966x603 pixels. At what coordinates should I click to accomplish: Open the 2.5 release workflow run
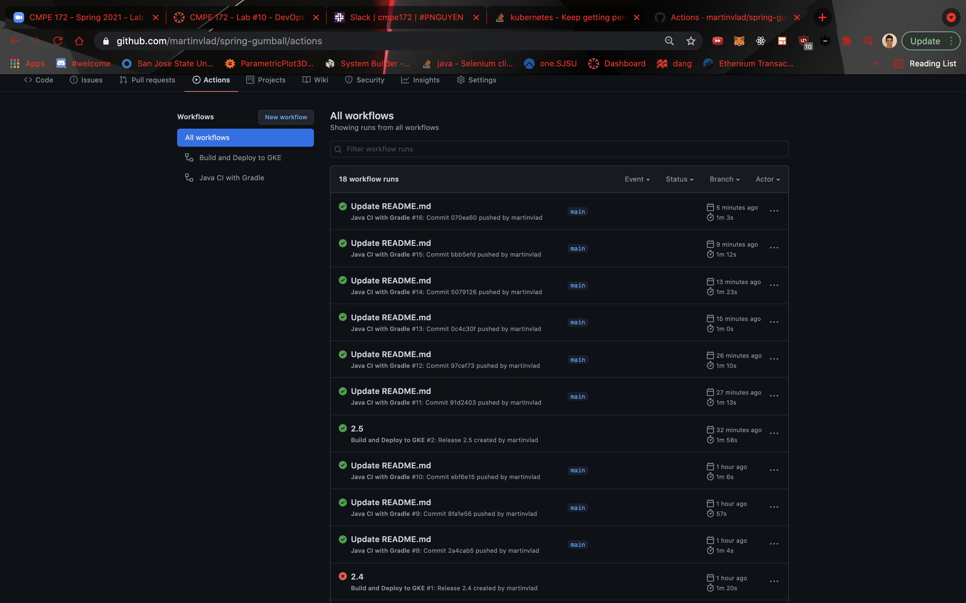tap(357, 428)
